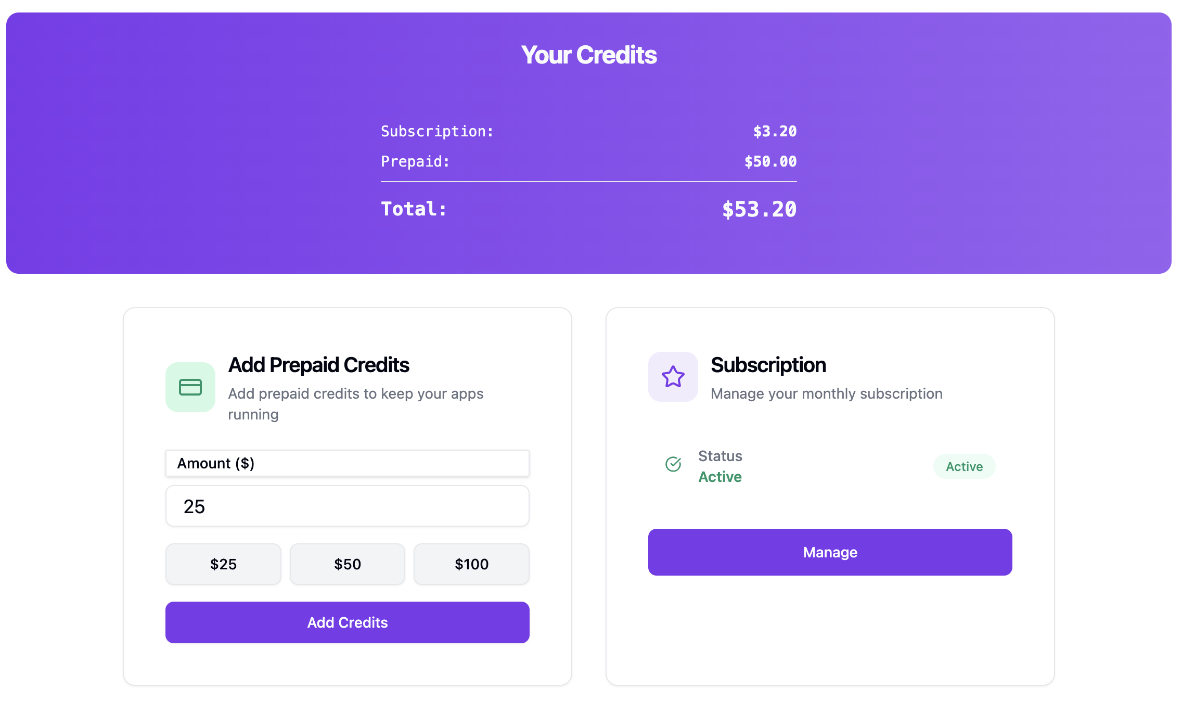1182x713 pixels.
Task: Click the green check circle status icon
Action: click(673, 464)
